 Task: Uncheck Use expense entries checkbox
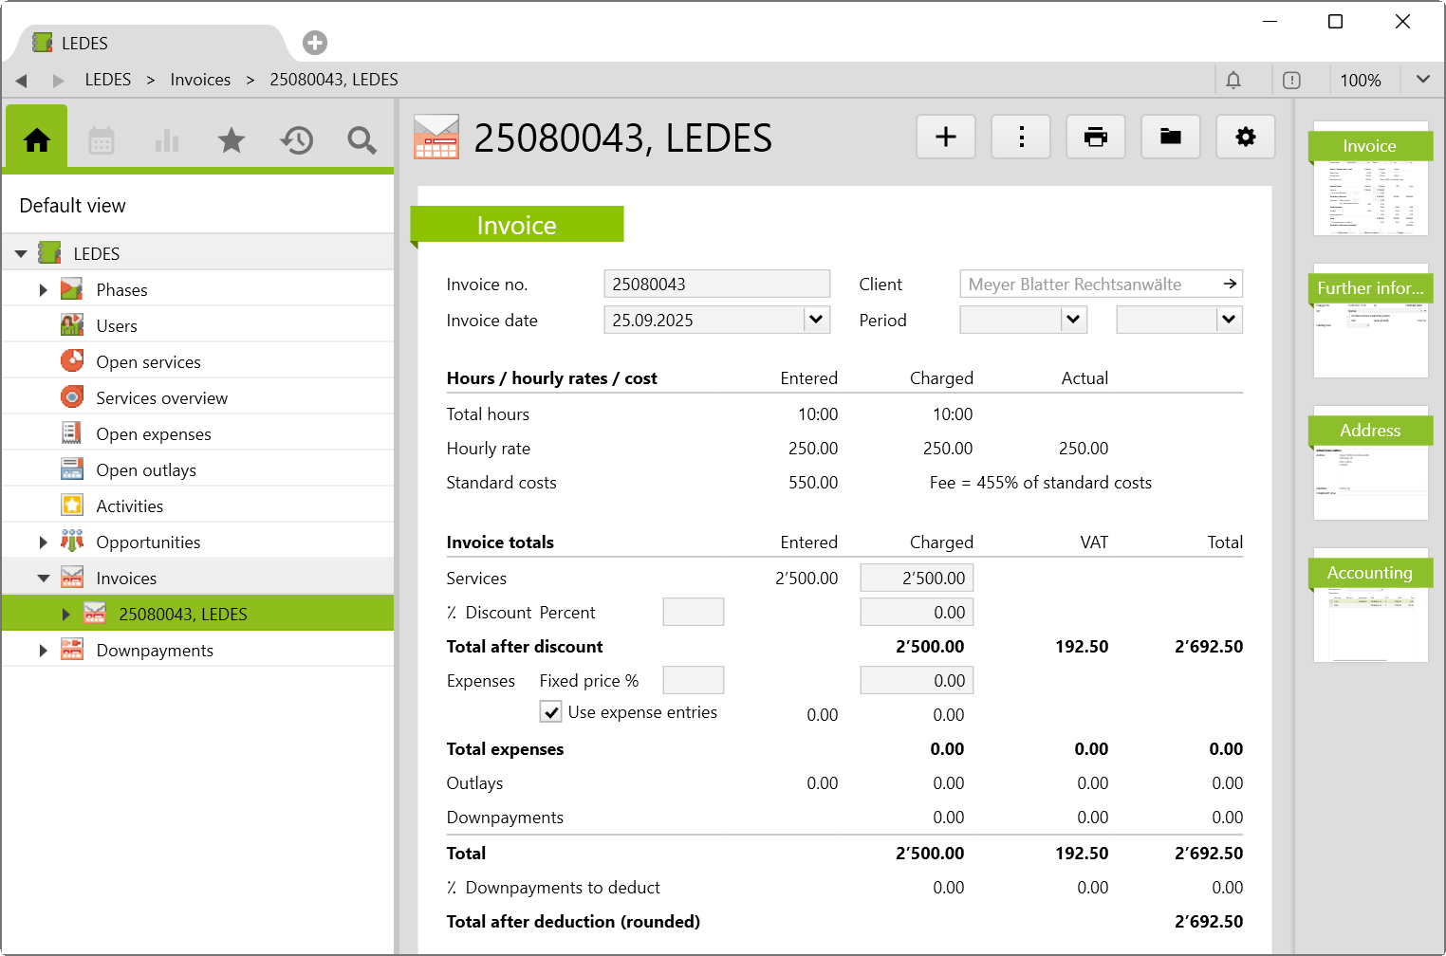click(551, 712)
